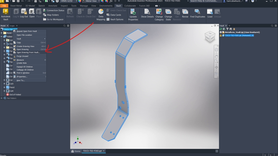The width and height of the screenshot is (278, 156).
Task: Click the Change State icon
Action: tap(168, 12)
